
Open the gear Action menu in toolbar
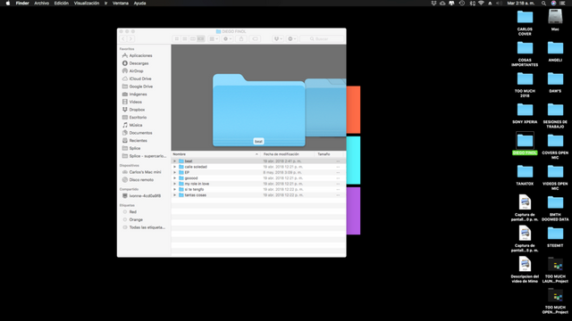pos(227,39)
